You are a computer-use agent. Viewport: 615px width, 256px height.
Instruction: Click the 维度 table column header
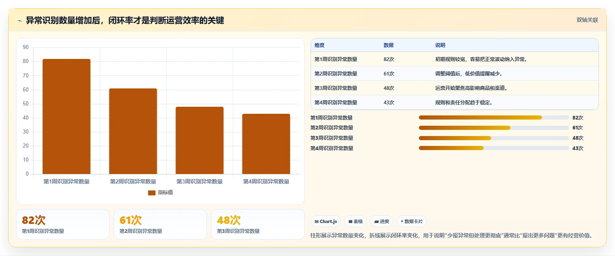319,45
